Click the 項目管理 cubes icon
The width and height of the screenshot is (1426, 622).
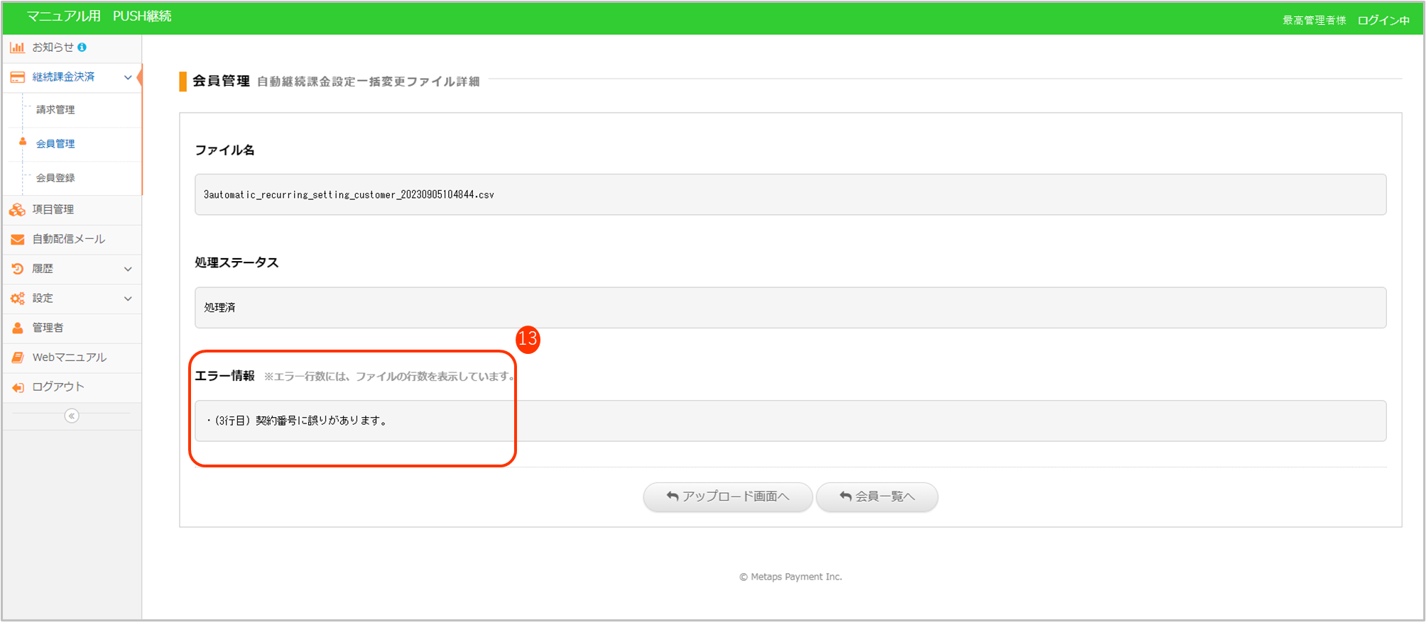pos(17,210)
